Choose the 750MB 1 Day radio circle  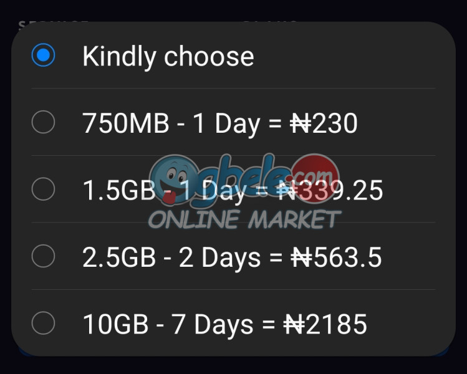pyautogui.click(x=43, y=122)
